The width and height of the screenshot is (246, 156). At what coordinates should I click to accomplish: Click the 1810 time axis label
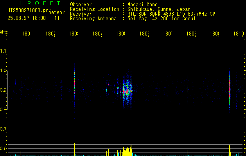239,34
